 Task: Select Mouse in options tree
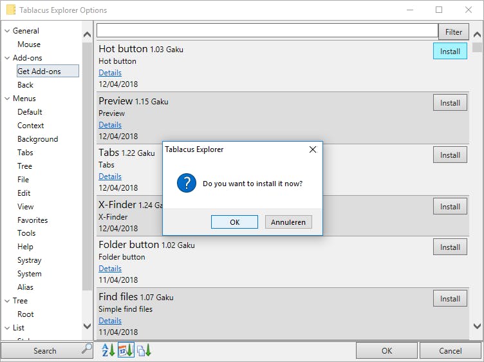[29, 44]
